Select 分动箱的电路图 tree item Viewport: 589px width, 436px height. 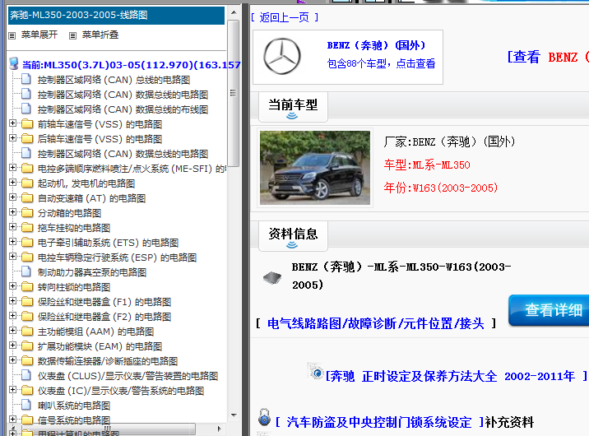pos(69,213)
